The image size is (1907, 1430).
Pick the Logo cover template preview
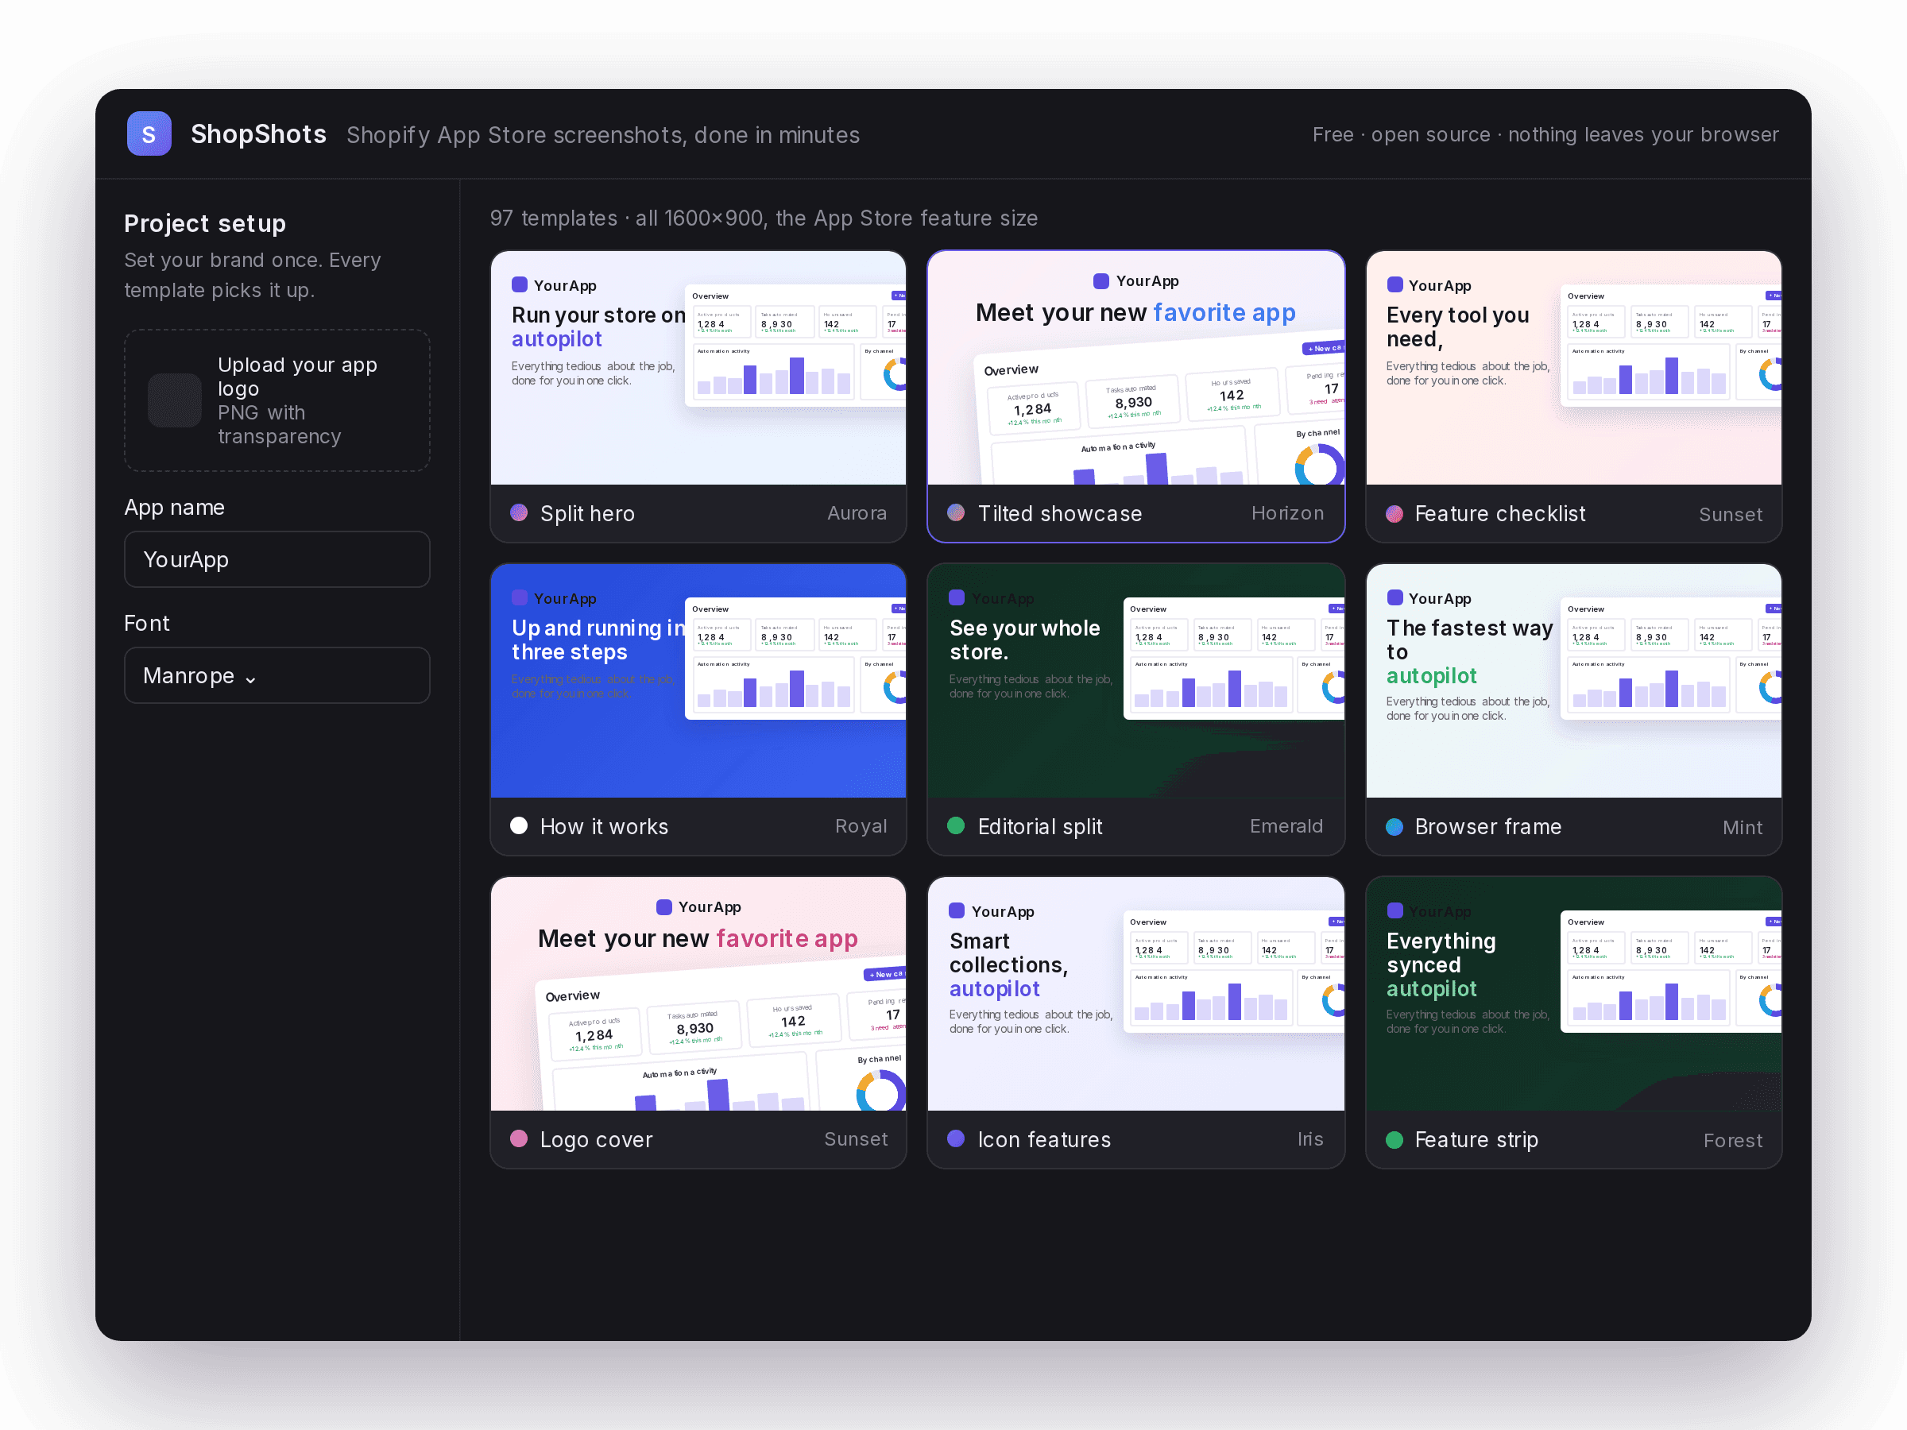click(x=698, y=994)
